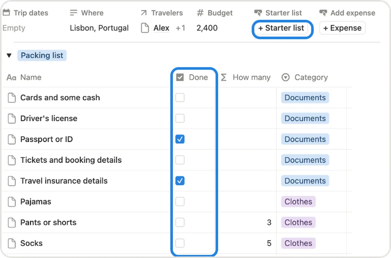Click the Passport or ID row name
The image size is (391, 258).
coord(46,139)
